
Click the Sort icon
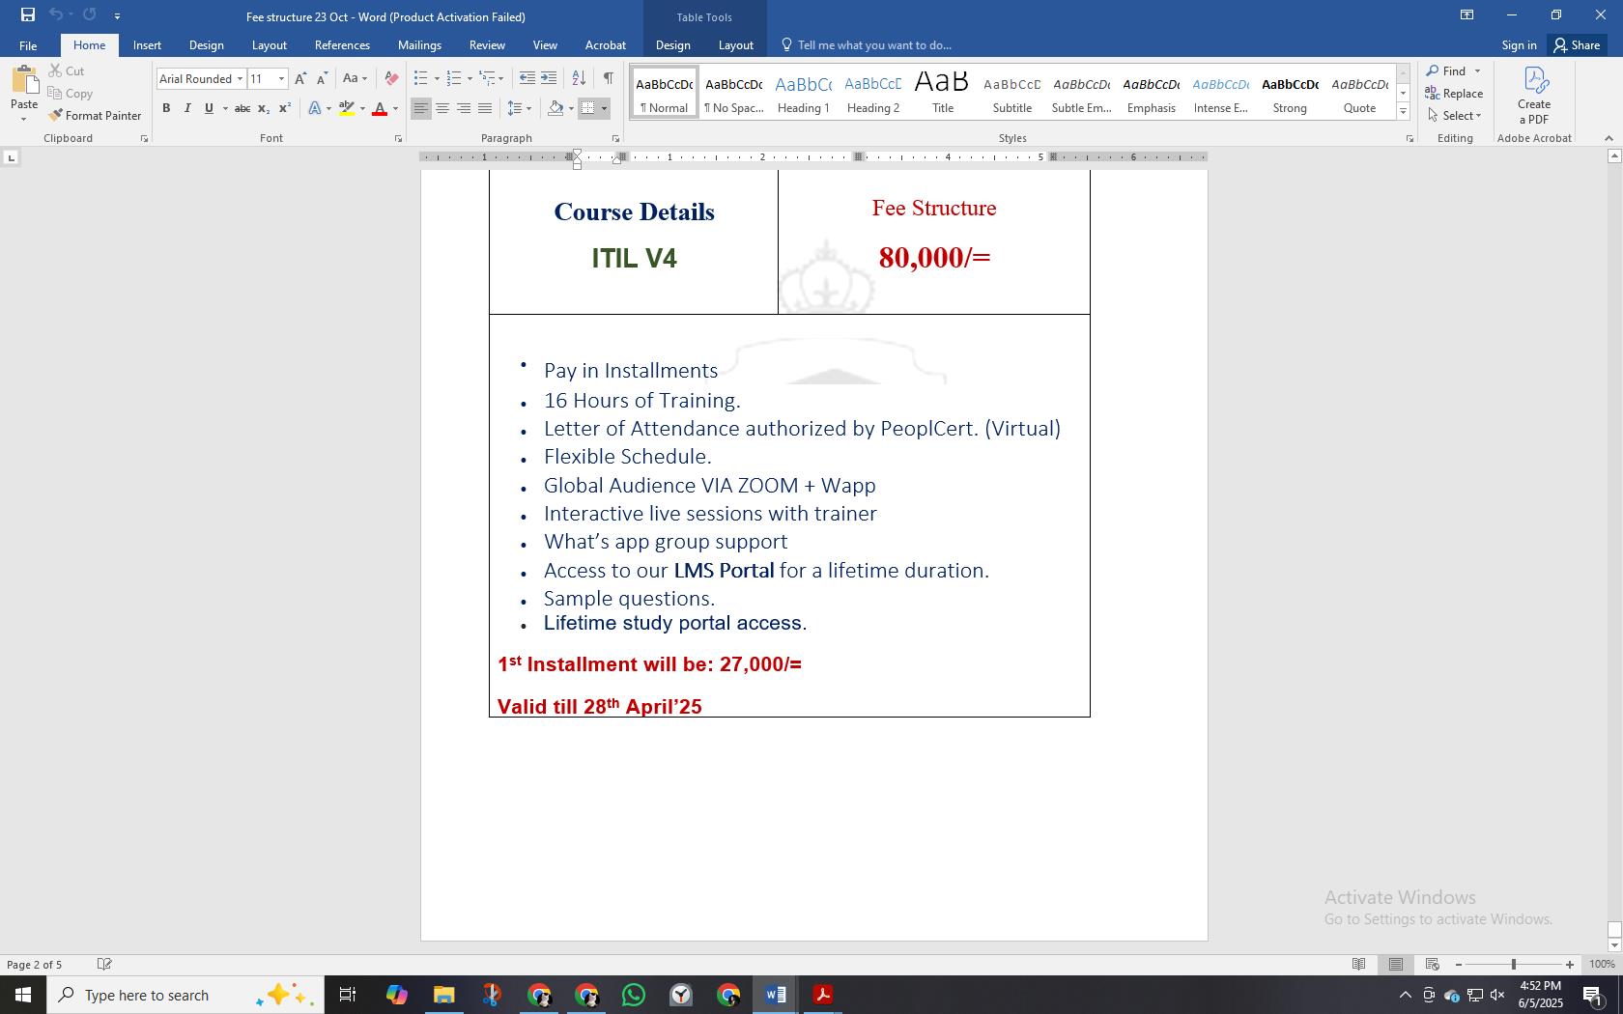click(579, 78)
